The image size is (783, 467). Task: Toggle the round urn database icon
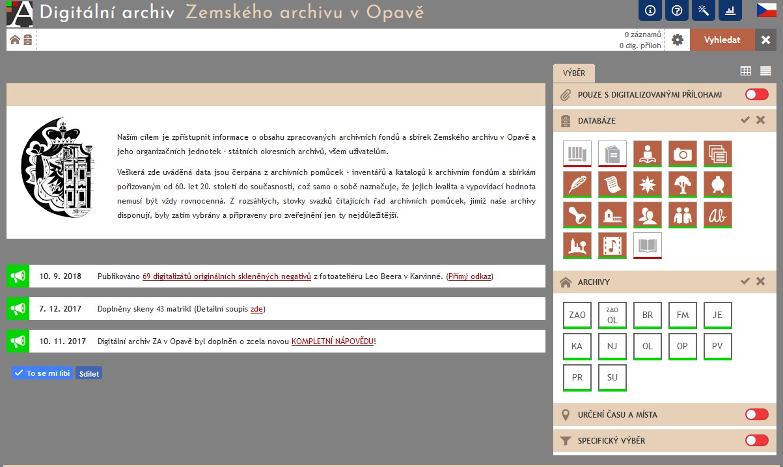(x=718, y=185)
